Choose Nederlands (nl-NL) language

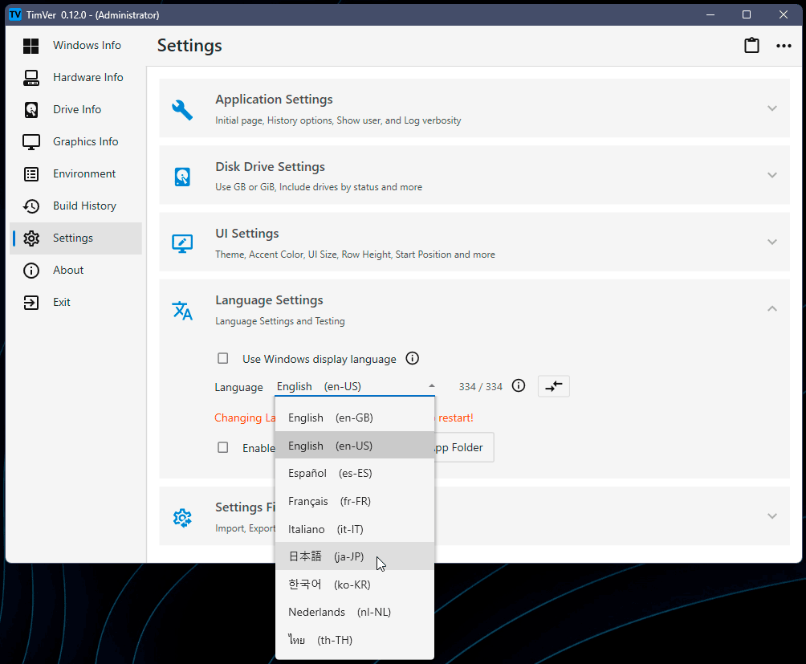tap(355, 612)
